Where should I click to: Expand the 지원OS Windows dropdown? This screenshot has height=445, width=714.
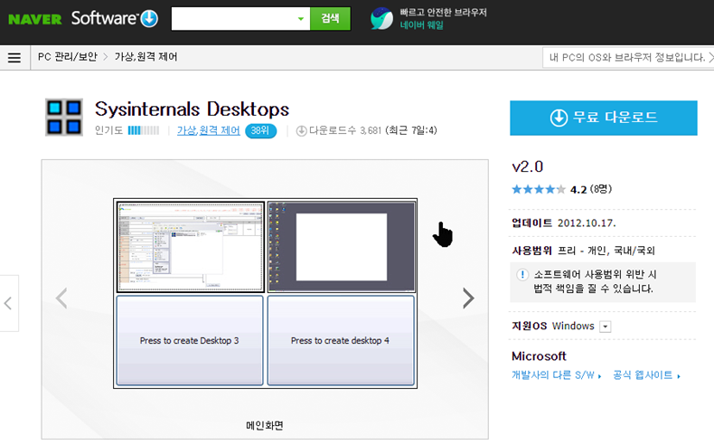[606, 327]
